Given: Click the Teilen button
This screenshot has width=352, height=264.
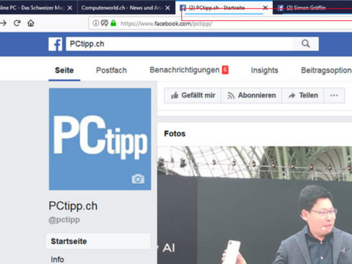Looking at the screenshot, I should (303, 95).
